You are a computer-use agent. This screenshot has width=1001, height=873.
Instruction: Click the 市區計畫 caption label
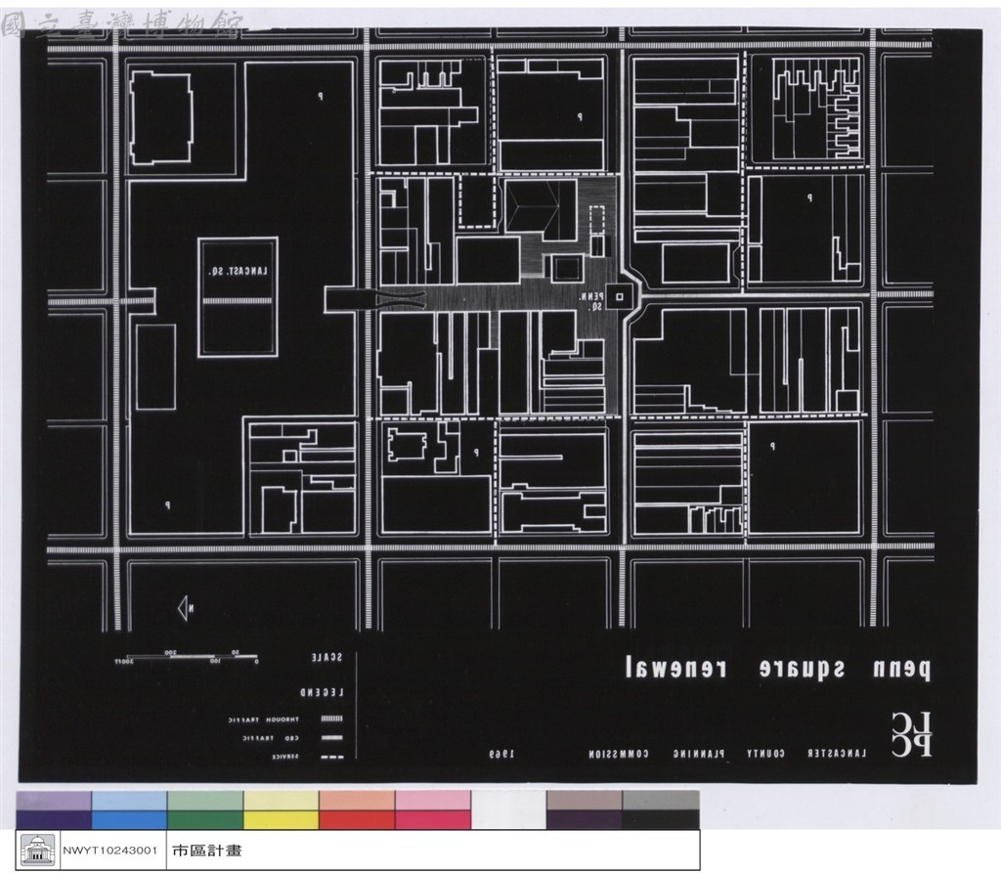point(207,851)
